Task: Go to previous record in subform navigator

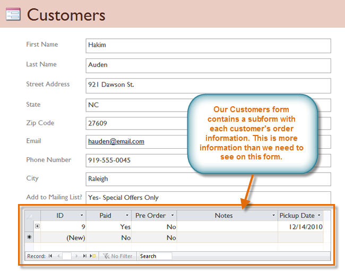Action: (58, 256)
